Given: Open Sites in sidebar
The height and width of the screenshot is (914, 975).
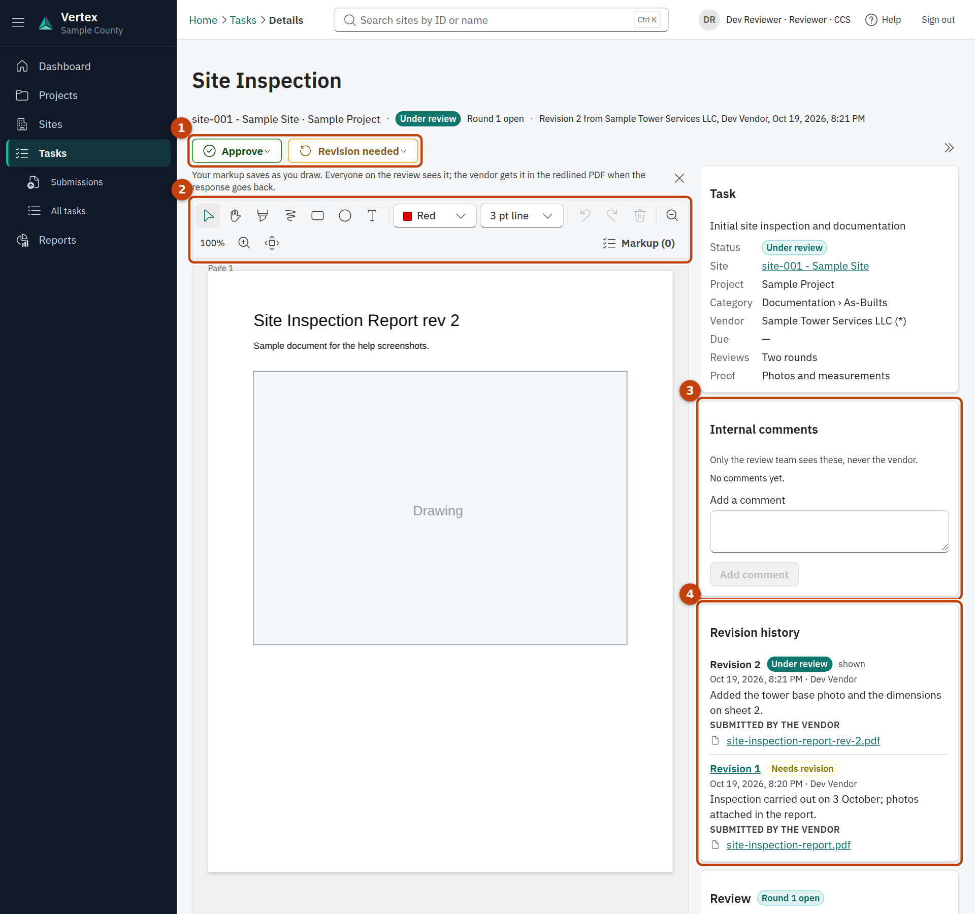Looking at the screenshot, I should 88,124.
